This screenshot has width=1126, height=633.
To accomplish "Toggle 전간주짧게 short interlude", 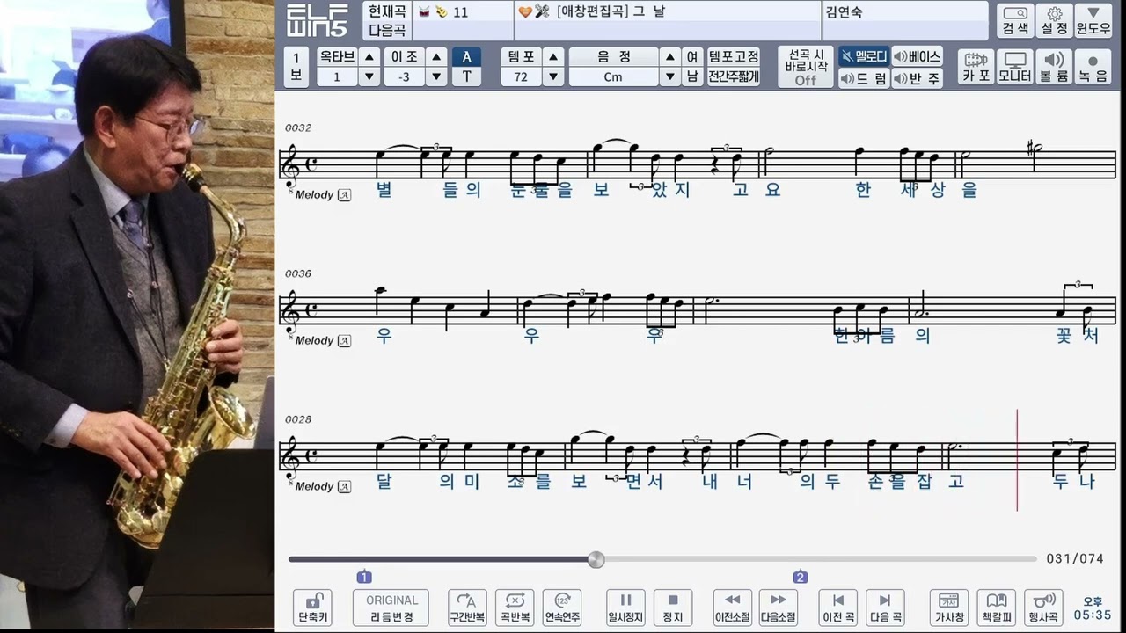I will (734, 76).
